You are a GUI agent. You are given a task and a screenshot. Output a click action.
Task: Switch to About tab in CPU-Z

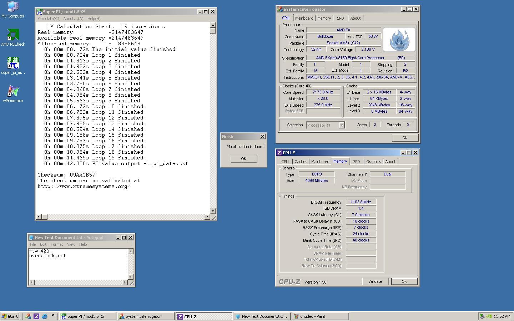point(390,162)
